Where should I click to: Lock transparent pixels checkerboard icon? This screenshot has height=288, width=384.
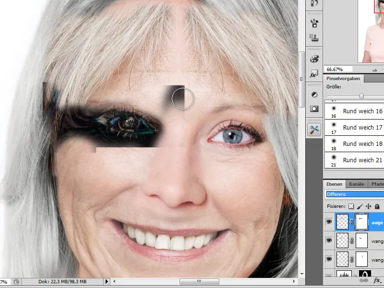(x=351, y=206)
